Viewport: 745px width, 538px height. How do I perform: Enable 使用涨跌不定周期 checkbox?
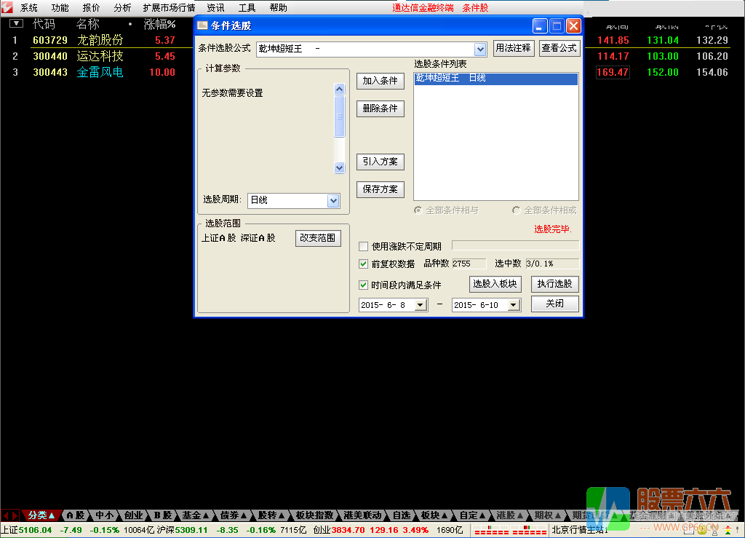click(x=364, y=246)
